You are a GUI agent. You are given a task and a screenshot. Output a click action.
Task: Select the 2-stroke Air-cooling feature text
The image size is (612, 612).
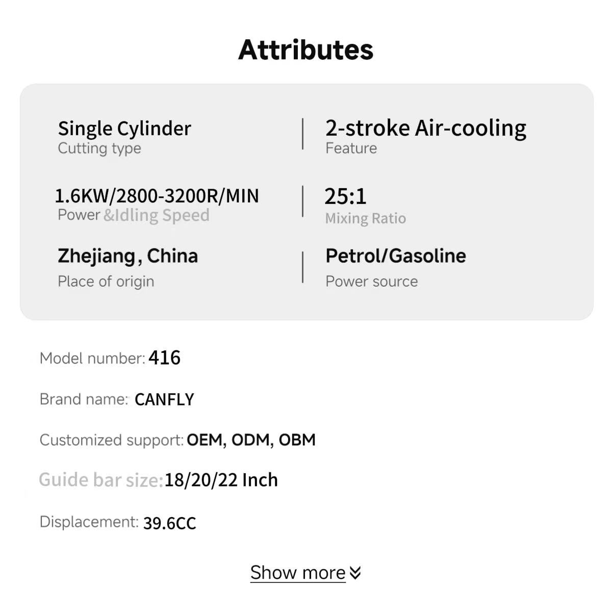(x=426, y=127)
